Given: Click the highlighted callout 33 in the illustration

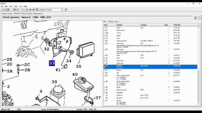Looking at the screenshot, I should 52,63.
